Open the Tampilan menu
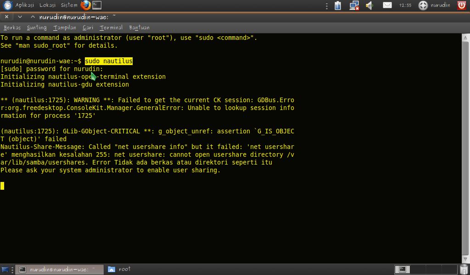This screenshot has height=275, width=470. click(x=65, y=27)
